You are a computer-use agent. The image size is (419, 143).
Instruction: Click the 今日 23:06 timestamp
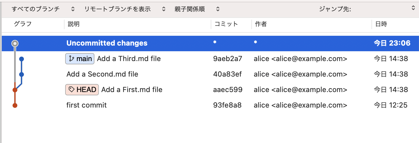(x=392, y=43)
